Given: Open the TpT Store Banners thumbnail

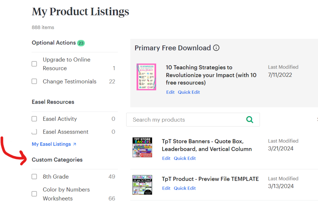Looking at the screenshot, I should (x=142, y=147).
